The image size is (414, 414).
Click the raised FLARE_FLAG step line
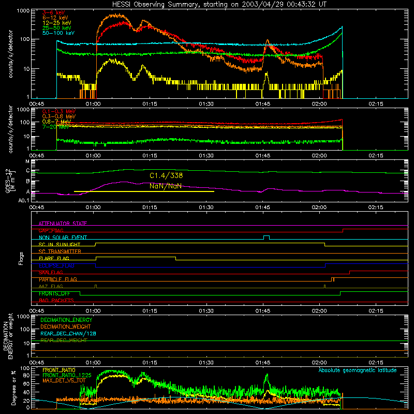tap(136, 257)
